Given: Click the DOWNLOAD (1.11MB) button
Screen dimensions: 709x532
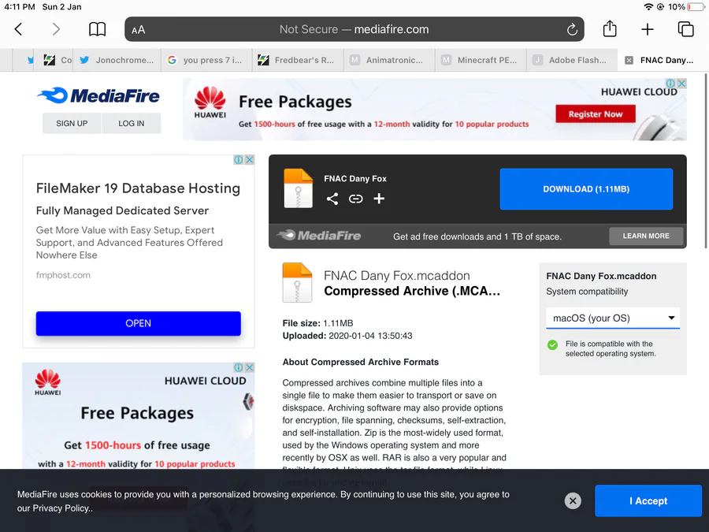Looking at the screenshot, I should tap(586, 189).
